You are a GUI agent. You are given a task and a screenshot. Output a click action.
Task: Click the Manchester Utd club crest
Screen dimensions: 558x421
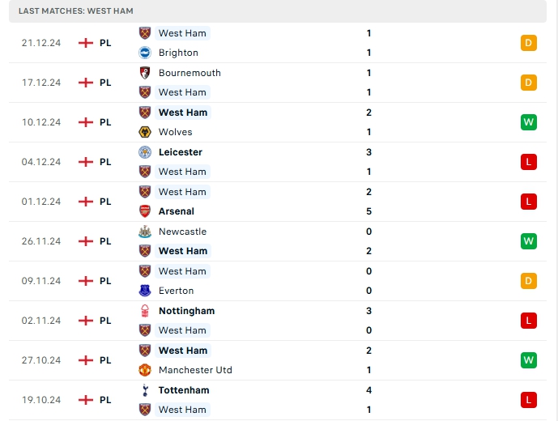pos(146,370)
